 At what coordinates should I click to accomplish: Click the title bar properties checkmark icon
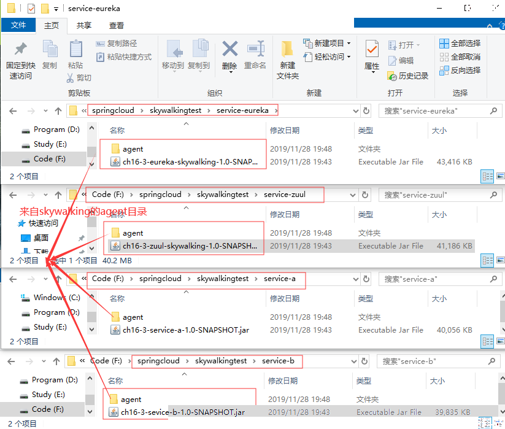[31, 9]
